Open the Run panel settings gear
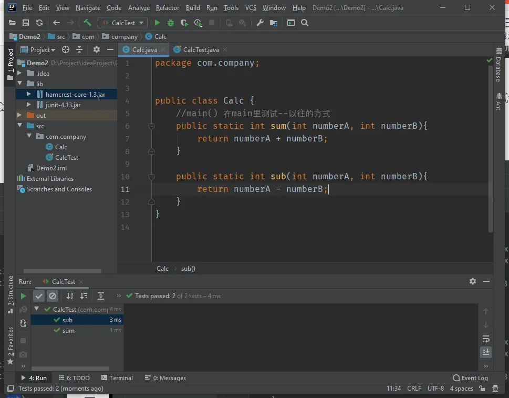Image resolution: width=509 pixels, height=398 pixels. coord(472,281)
